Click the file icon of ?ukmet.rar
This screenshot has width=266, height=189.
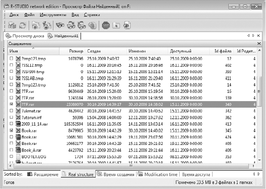tap(18, 111)
